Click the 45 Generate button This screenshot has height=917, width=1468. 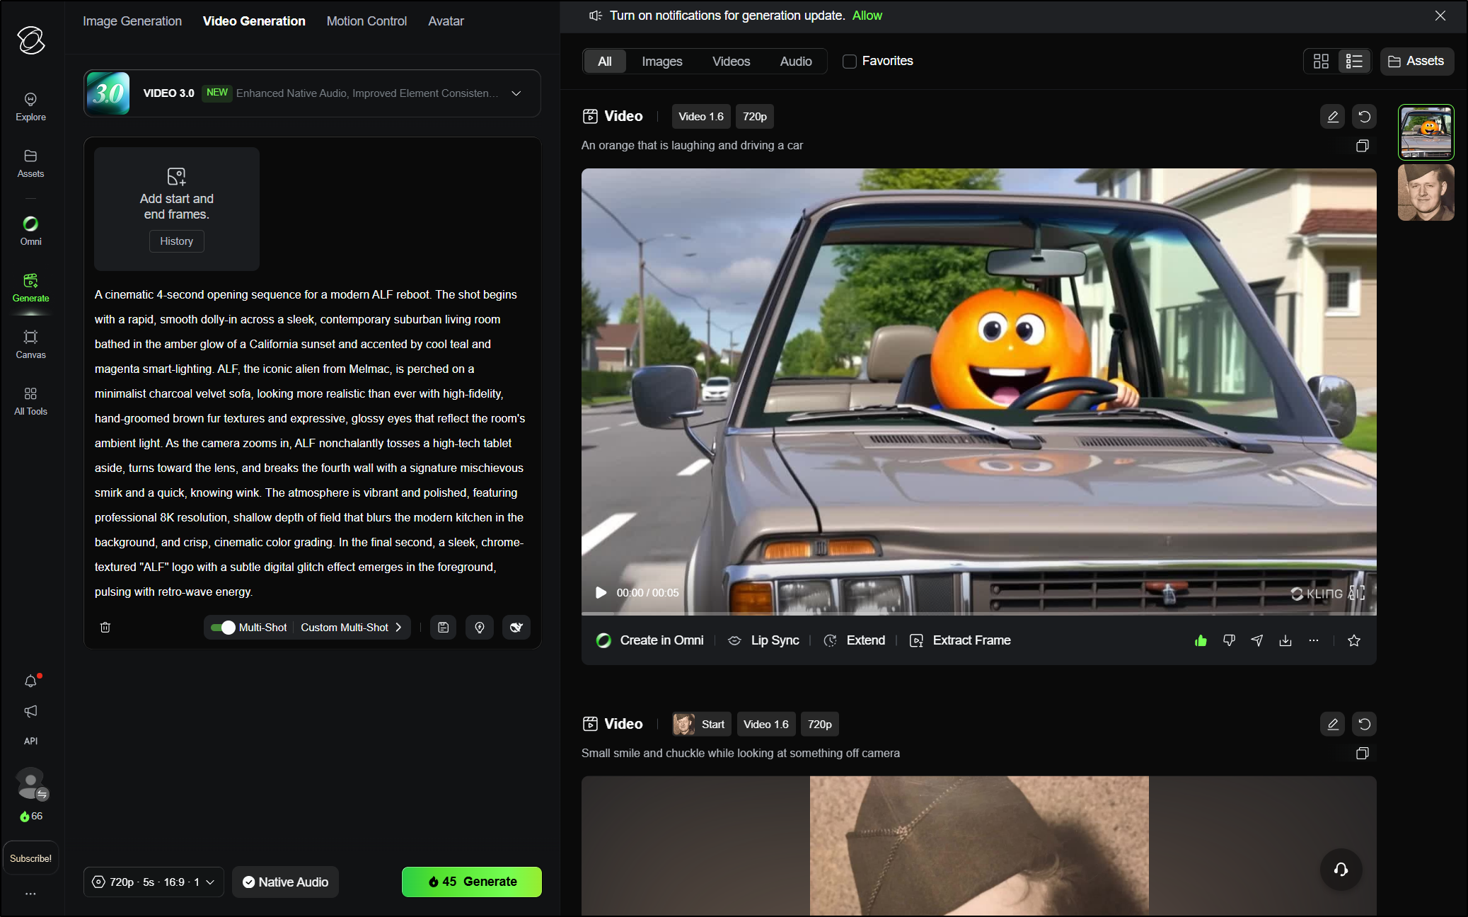click(x=470, y=882)
